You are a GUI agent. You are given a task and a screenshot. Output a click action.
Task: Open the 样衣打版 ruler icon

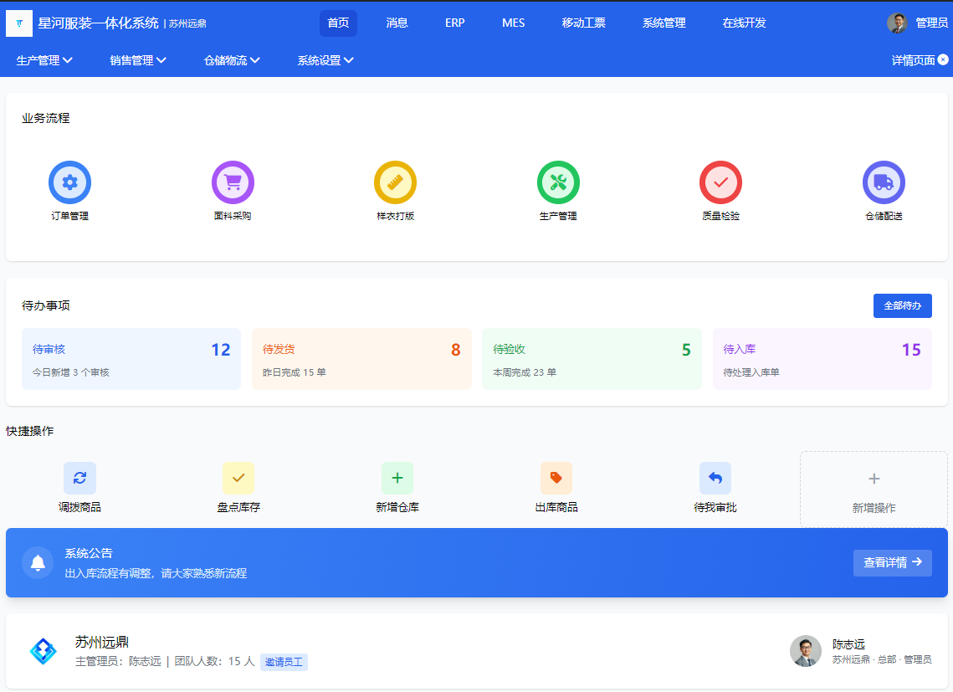coord(395,182)
